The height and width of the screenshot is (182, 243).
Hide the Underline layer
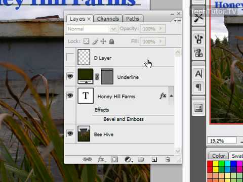pos(70,76)
